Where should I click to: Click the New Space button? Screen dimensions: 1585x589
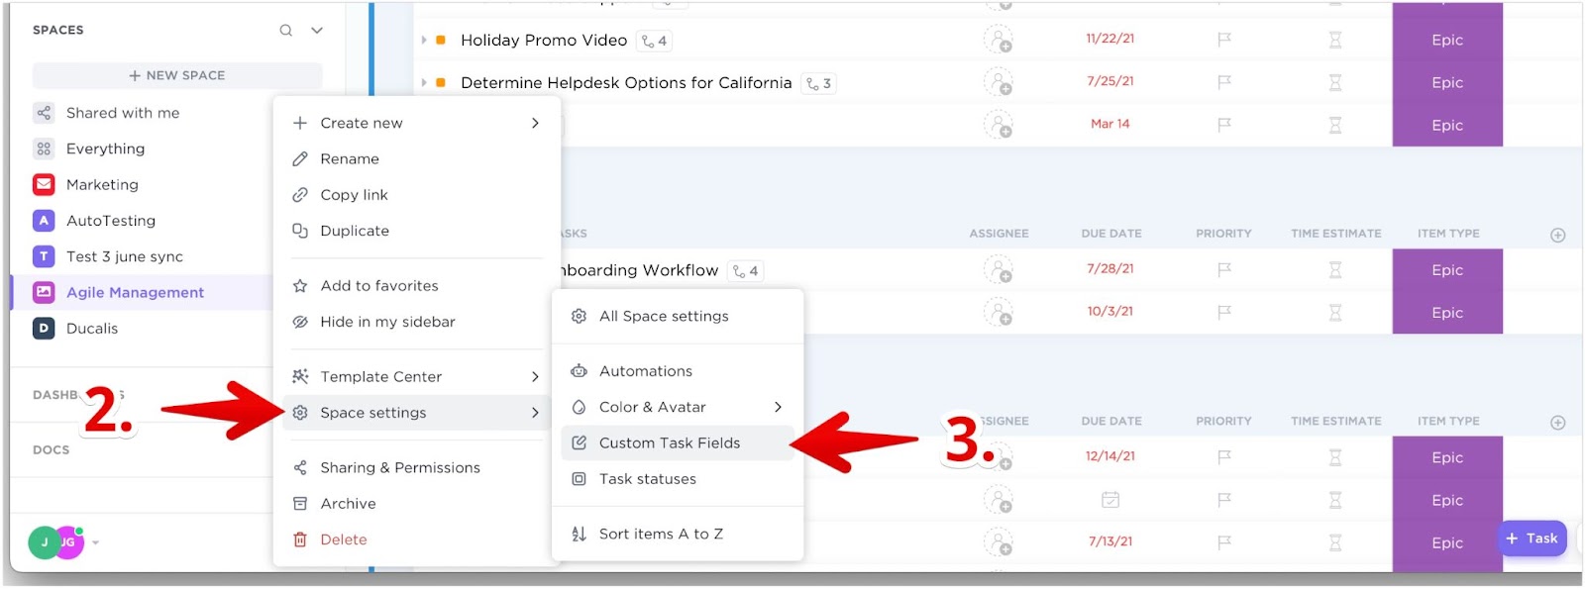(x=177, y=75)
